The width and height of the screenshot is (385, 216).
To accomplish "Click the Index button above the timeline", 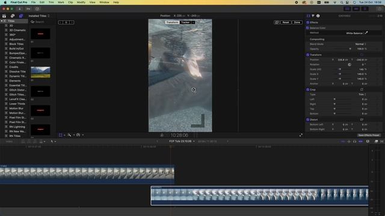I will pyautogui.click(x=9, y=142).
